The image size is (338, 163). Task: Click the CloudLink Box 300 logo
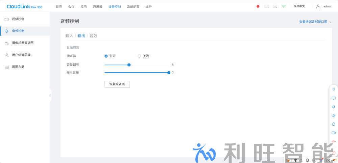(x=25, y=7)
